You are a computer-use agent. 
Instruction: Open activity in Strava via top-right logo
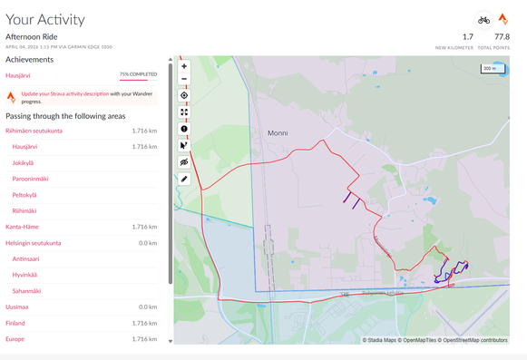(503, 19)
